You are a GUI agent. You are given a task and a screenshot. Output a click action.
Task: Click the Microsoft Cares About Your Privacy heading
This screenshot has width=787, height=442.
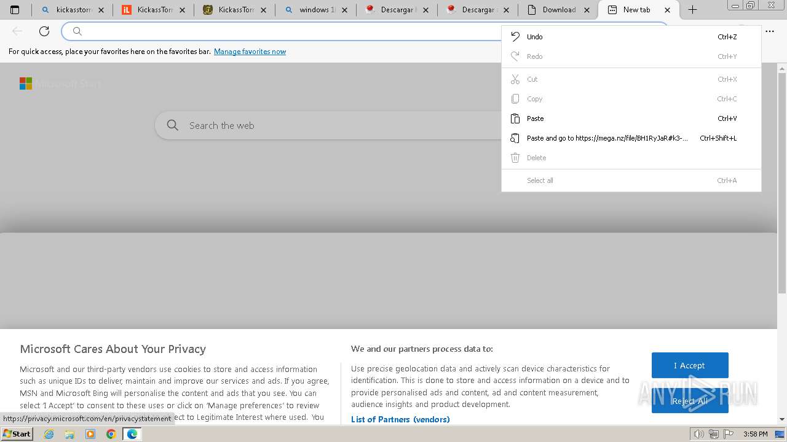point(113,349)
